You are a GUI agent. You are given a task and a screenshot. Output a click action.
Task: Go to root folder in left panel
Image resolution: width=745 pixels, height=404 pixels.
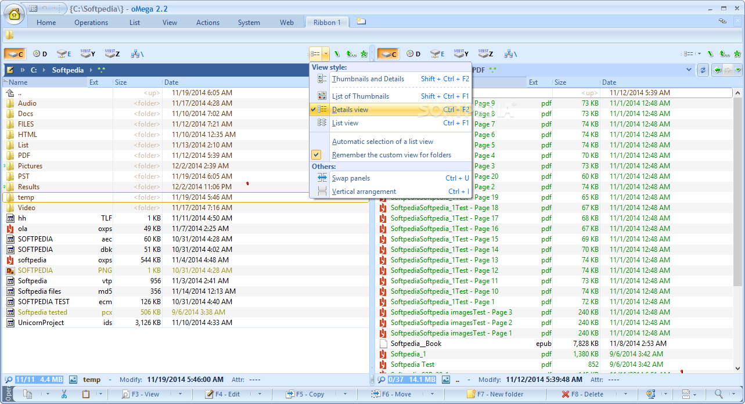[336, 54]
